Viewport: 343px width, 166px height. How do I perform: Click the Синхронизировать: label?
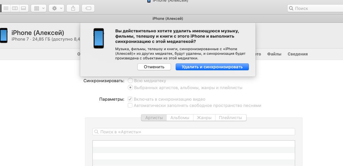click(x=104, y=81)
